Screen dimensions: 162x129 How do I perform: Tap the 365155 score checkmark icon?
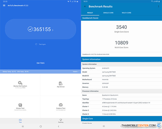tap(30, 29)
